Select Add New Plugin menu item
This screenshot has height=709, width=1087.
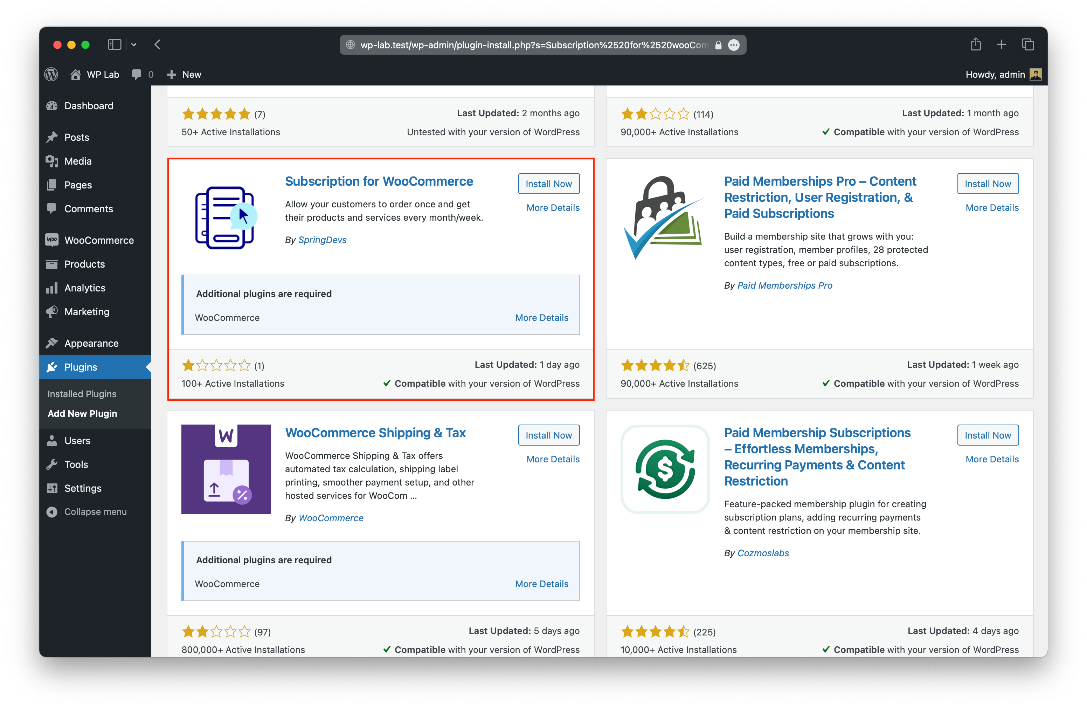pyautogui.click(x=82, y=413)
